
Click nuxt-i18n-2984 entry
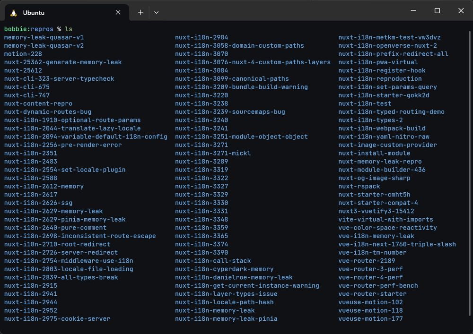pyautogui.click(x=201, y=37)
